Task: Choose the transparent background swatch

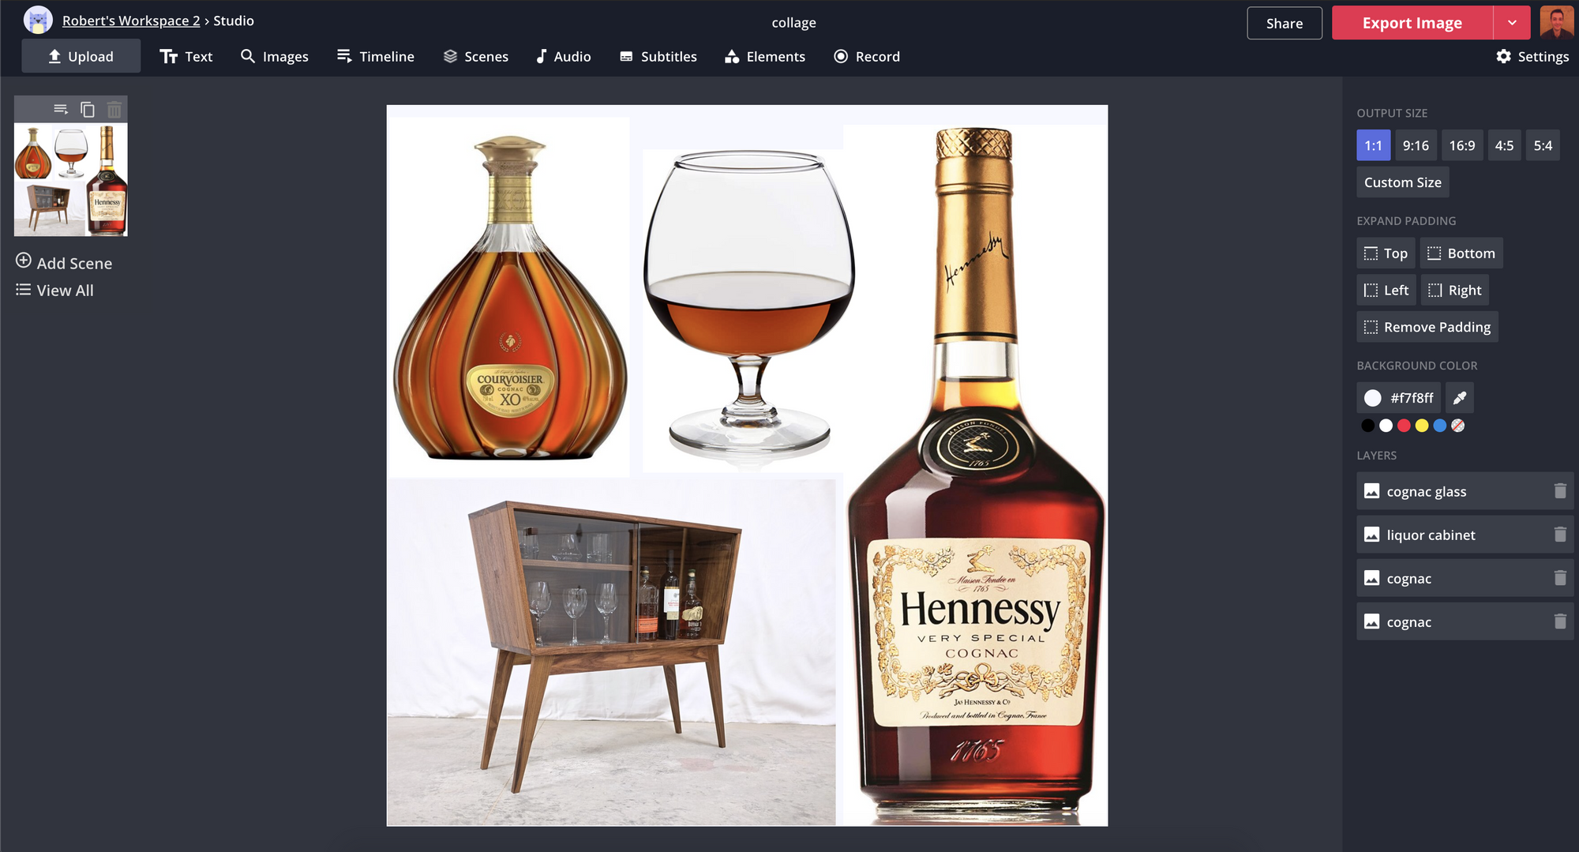Action: coord(1458,426)
